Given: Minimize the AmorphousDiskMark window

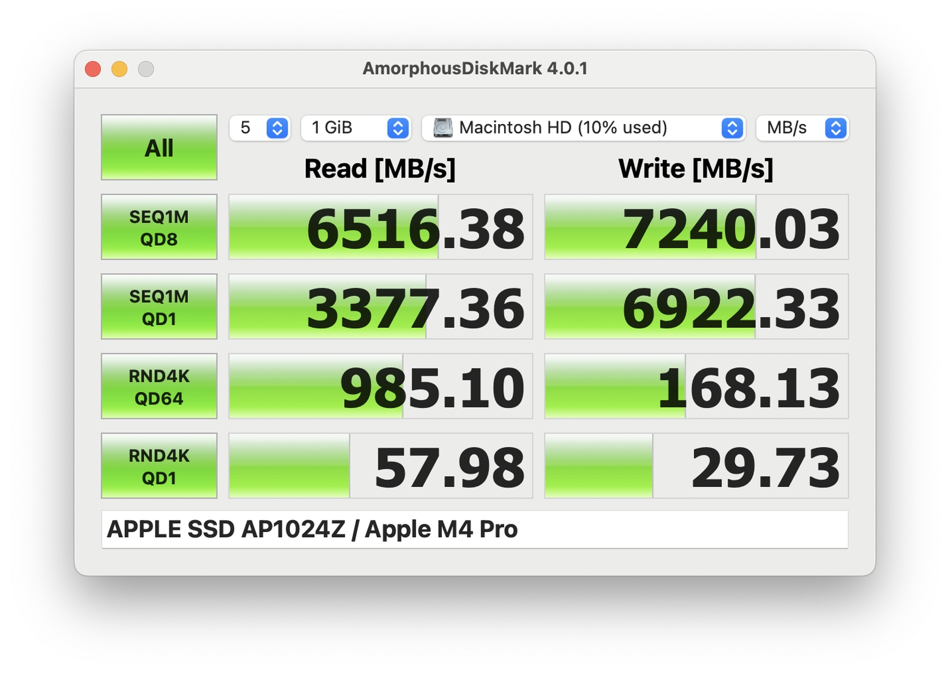Looking at the screenshot, I should click(119, 69).
